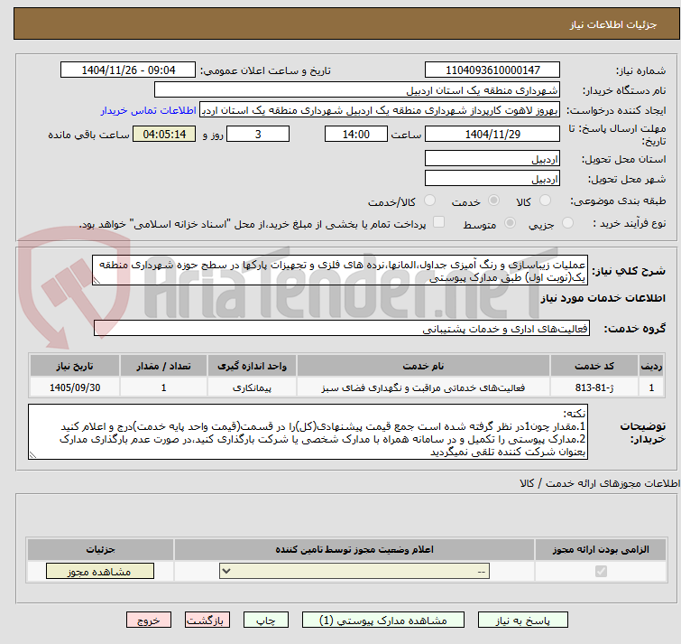Click the remaining days field 3
Image resolution: width=681 pixels, height=644 pixels.
click(258, 135)
